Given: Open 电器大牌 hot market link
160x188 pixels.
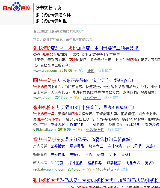Looking at the screenshot, I should [58, 124].
